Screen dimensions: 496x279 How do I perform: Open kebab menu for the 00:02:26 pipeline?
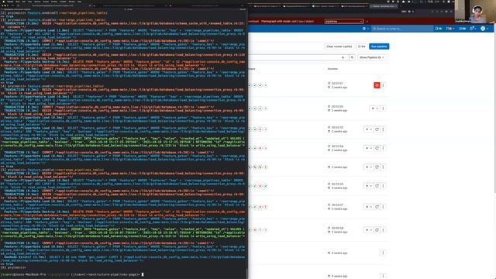(383, 108)
